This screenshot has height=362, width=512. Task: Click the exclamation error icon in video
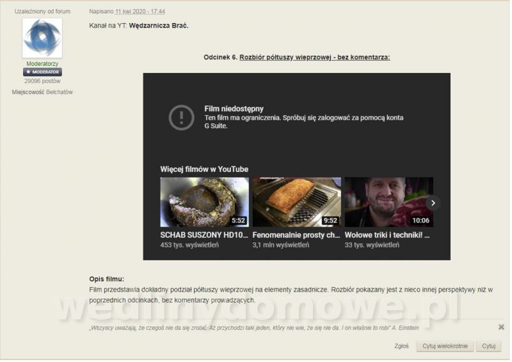click(181, 117)
